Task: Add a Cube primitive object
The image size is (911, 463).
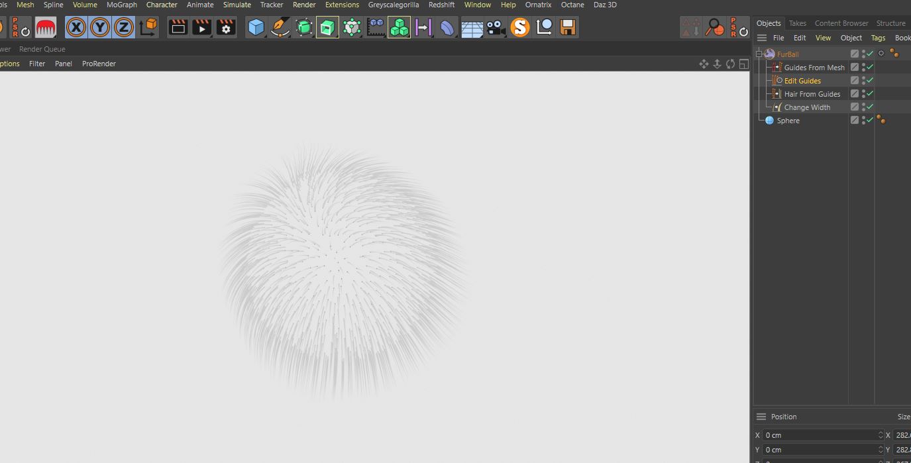Action: click(x=256, y=28)
